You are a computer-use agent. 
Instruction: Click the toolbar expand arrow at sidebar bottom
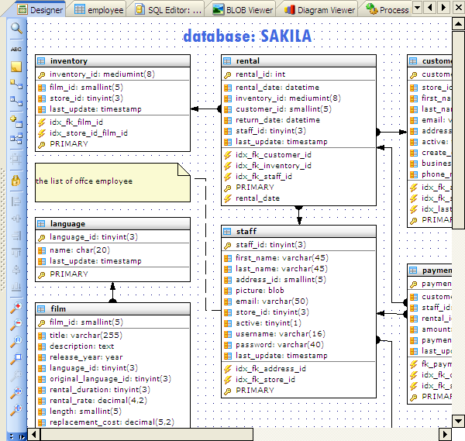[x=22, y=436]
